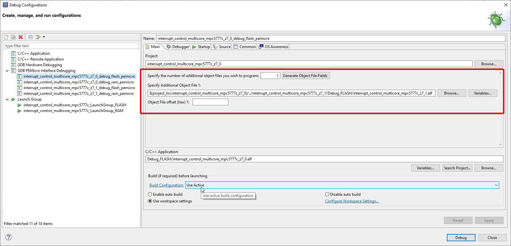Select the z7_1_debug_ram_pemicro configuration
Screen dimensions: 511x246
[79, 94]
